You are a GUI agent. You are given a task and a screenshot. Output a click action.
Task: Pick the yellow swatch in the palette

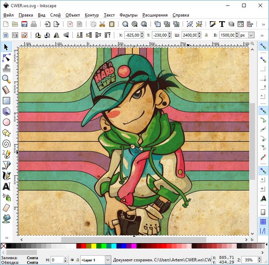click(94, 246)
